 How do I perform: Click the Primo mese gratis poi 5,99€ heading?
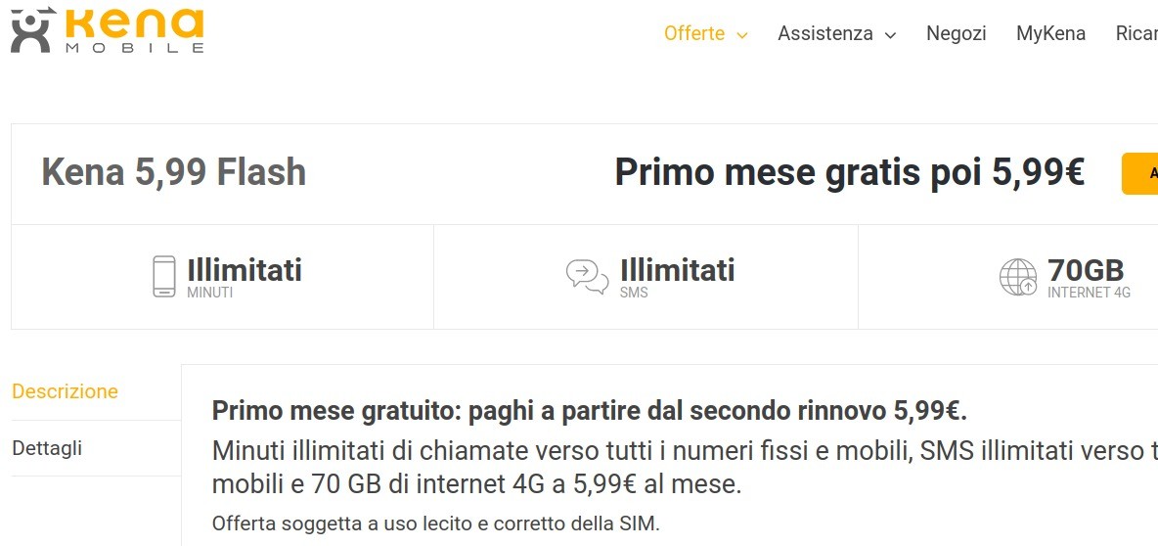[x=849, y=172]
